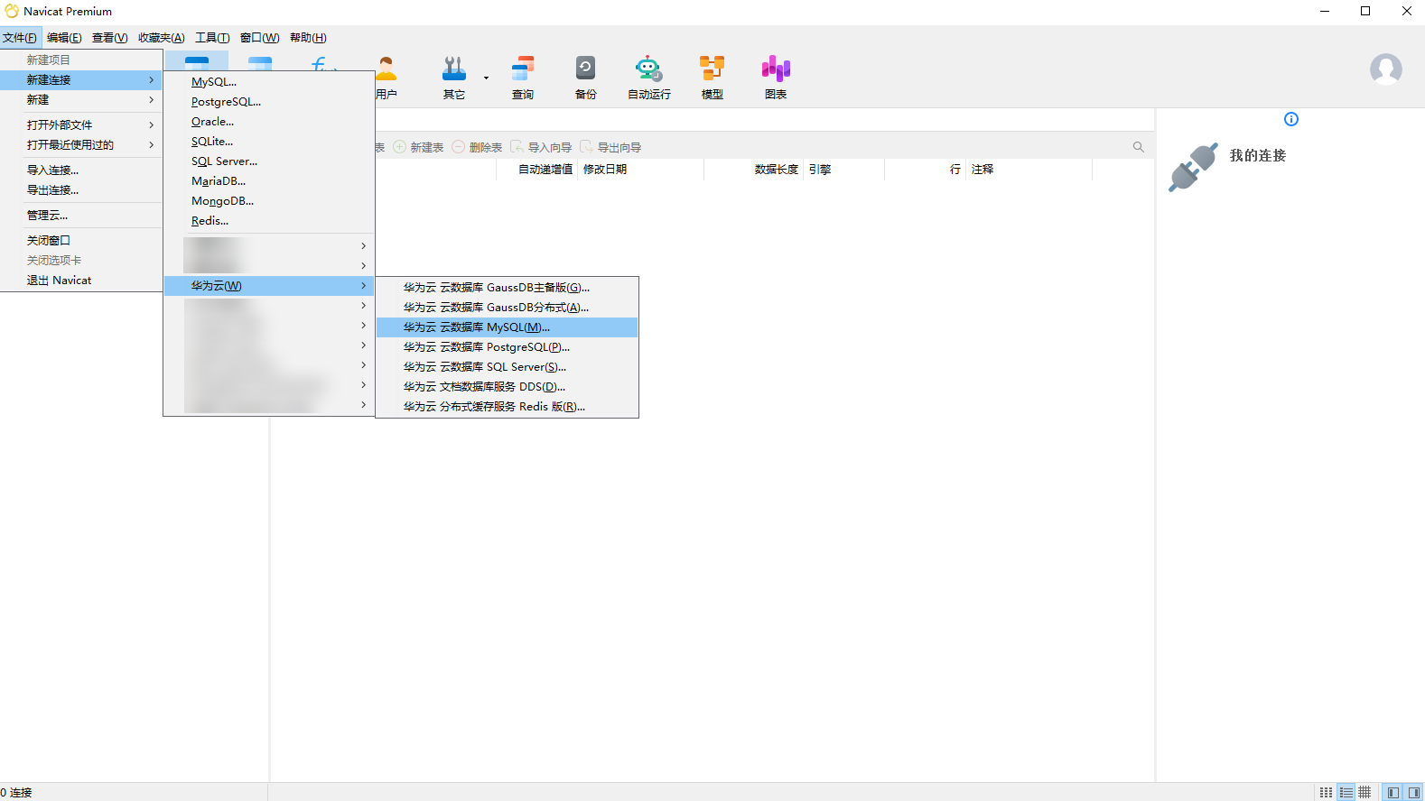Screen dimensions: 1425x801
Task: Click 导入连接... in the File menu
Action: tap(52, 170)
